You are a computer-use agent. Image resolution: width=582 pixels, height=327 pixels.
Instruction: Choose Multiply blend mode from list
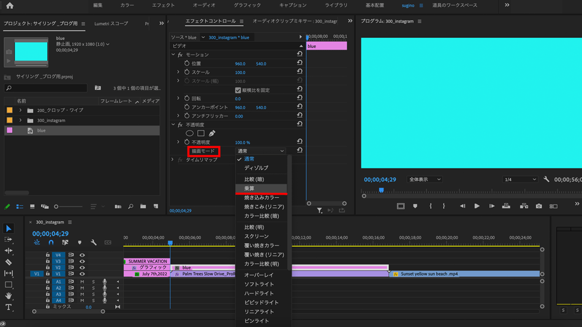pos(250,189)
